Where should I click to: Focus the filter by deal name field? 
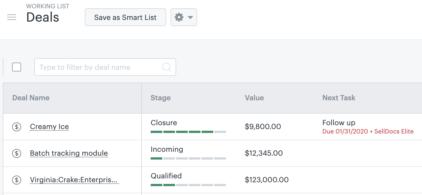click(x=100, y=67)
